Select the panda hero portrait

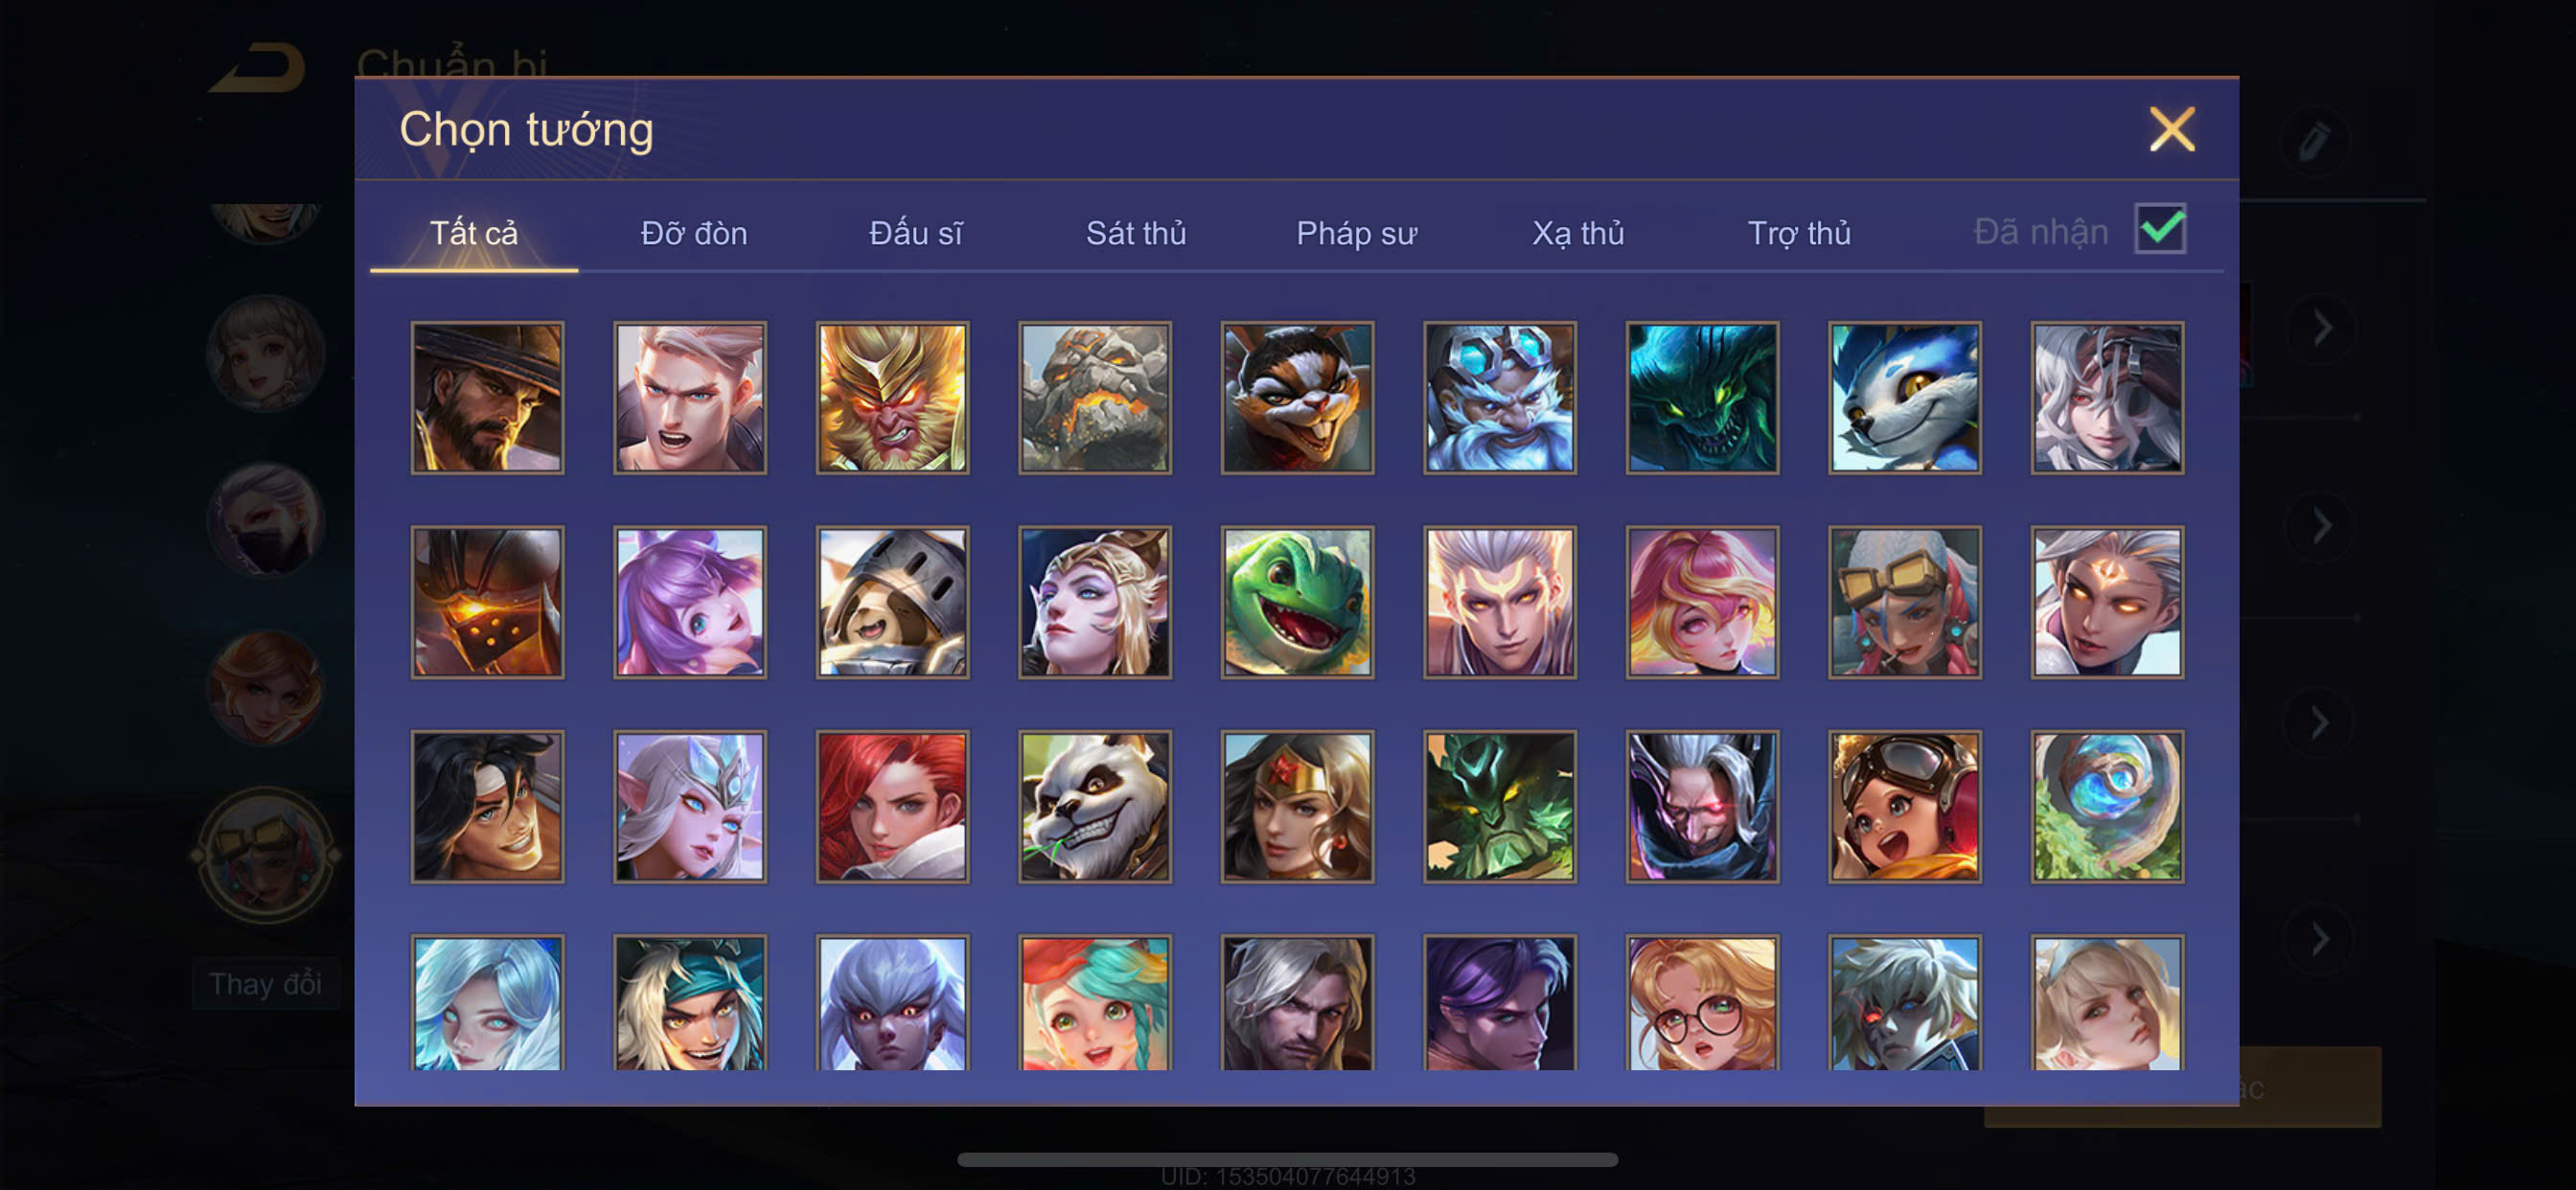pyautogui.click(x=1095, y=806)
